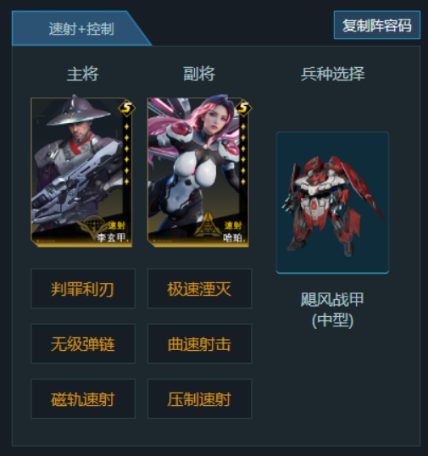Select the 速射+控制 tab
This screenshot has height=456, width=428.
pos(81,29)
